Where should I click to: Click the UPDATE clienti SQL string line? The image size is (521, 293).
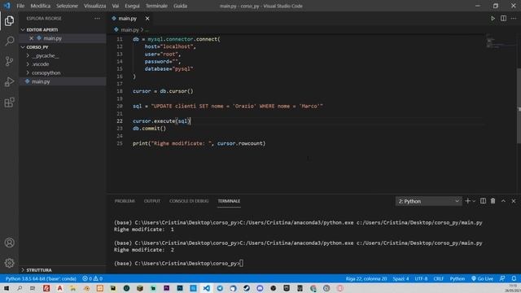pyautogui.click(x=228, y=107)
